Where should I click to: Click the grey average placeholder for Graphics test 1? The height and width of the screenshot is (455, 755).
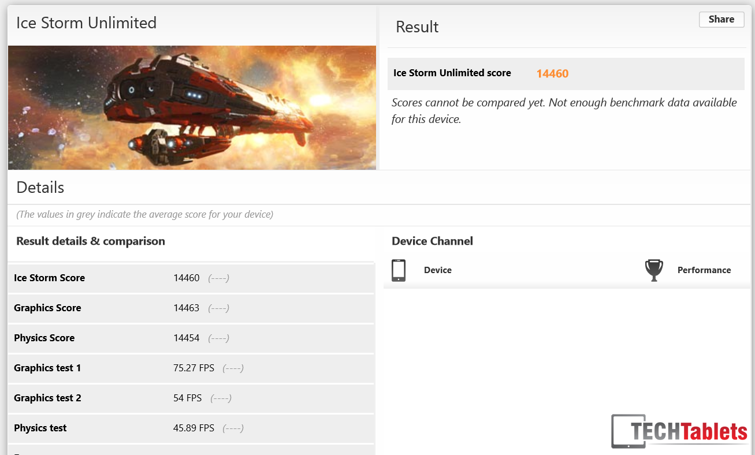(233, 368)
